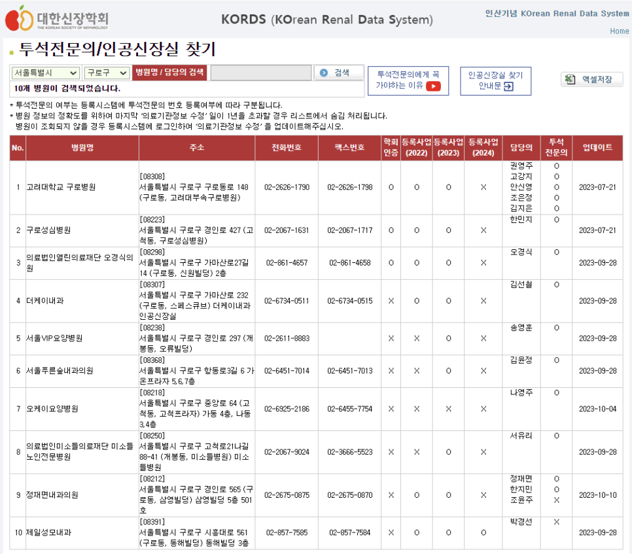This screenshot has width=632, height=554.
Task: Click doctor name 조윤주
Action: 521,500
